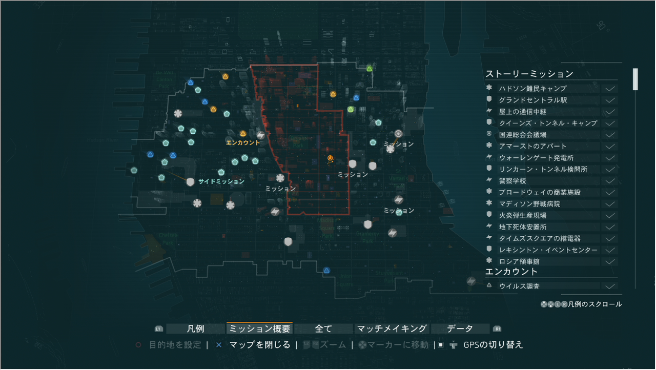
Task: Click the shield icon beside リンカーン・トンネル検問所
Action: [489, 169]
